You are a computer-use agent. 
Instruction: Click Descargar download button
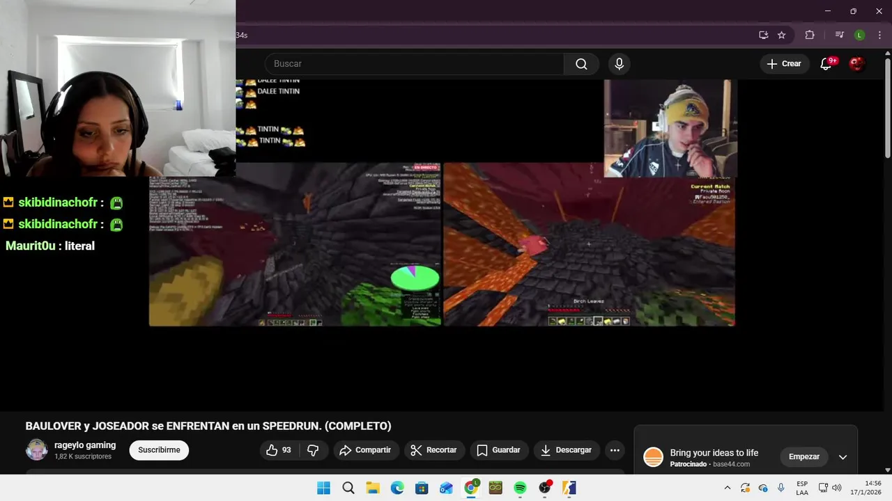pyautogui.click(x=567, y=450)
